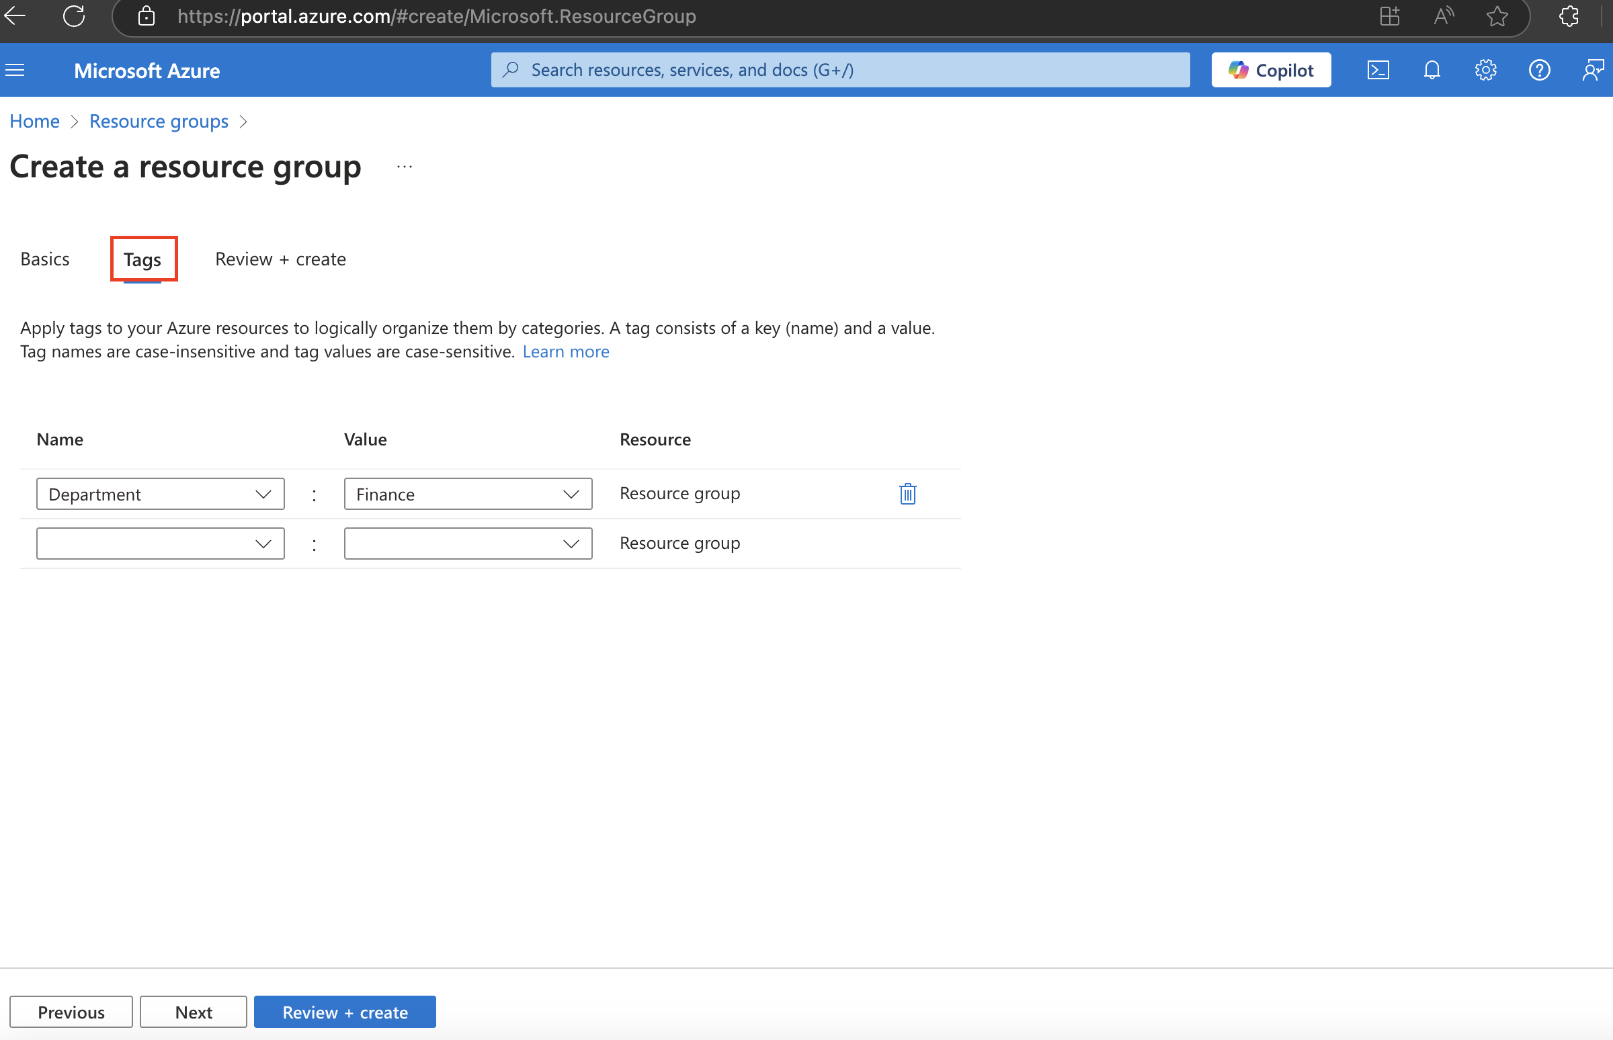The image size is (1613, 1040).
Task: Click the address bar URL
Action: point(436,16)
